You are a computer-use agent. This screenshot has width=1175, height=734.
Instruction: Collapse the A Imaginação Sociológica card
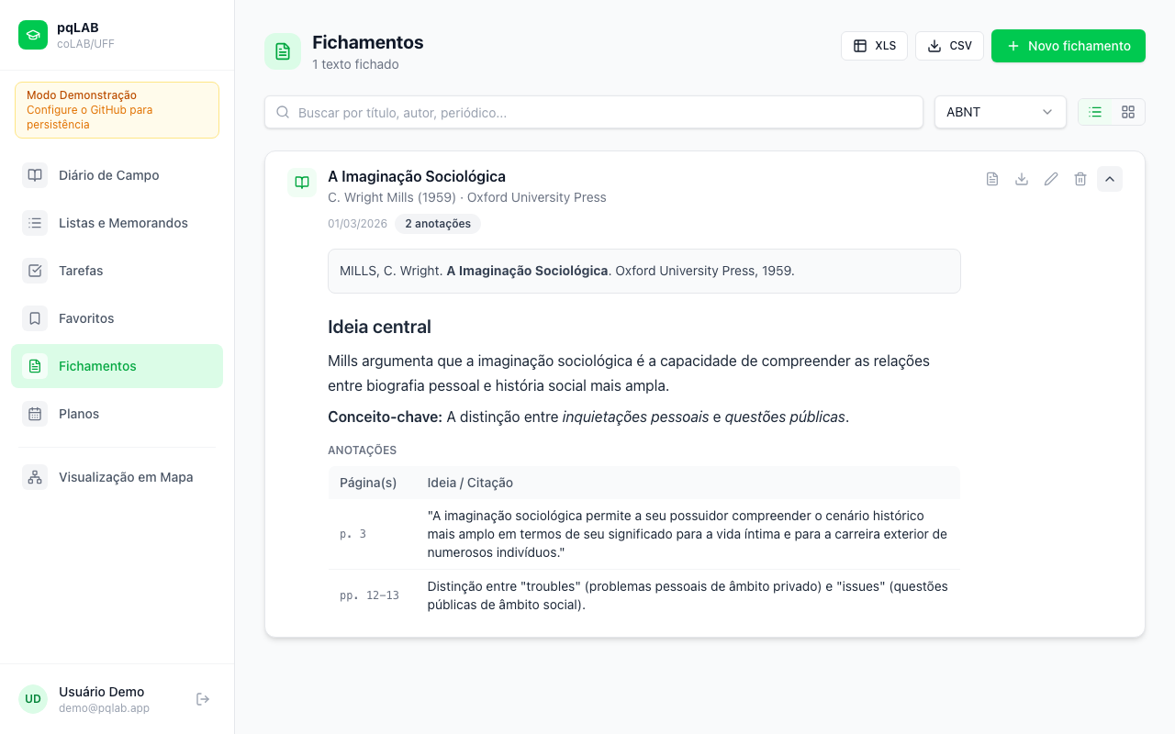pos(1110,179)
